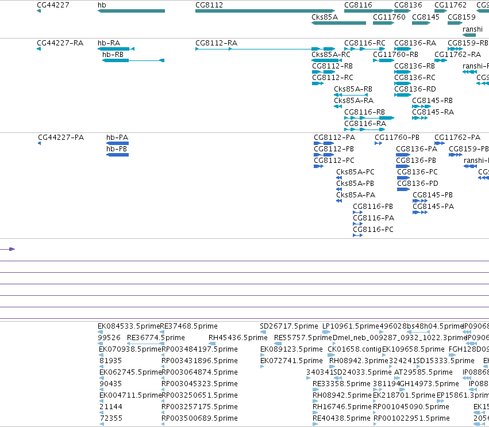Select the hb-RB transcript label
This screenshot has height=427, width=489.
pos(113,54)
